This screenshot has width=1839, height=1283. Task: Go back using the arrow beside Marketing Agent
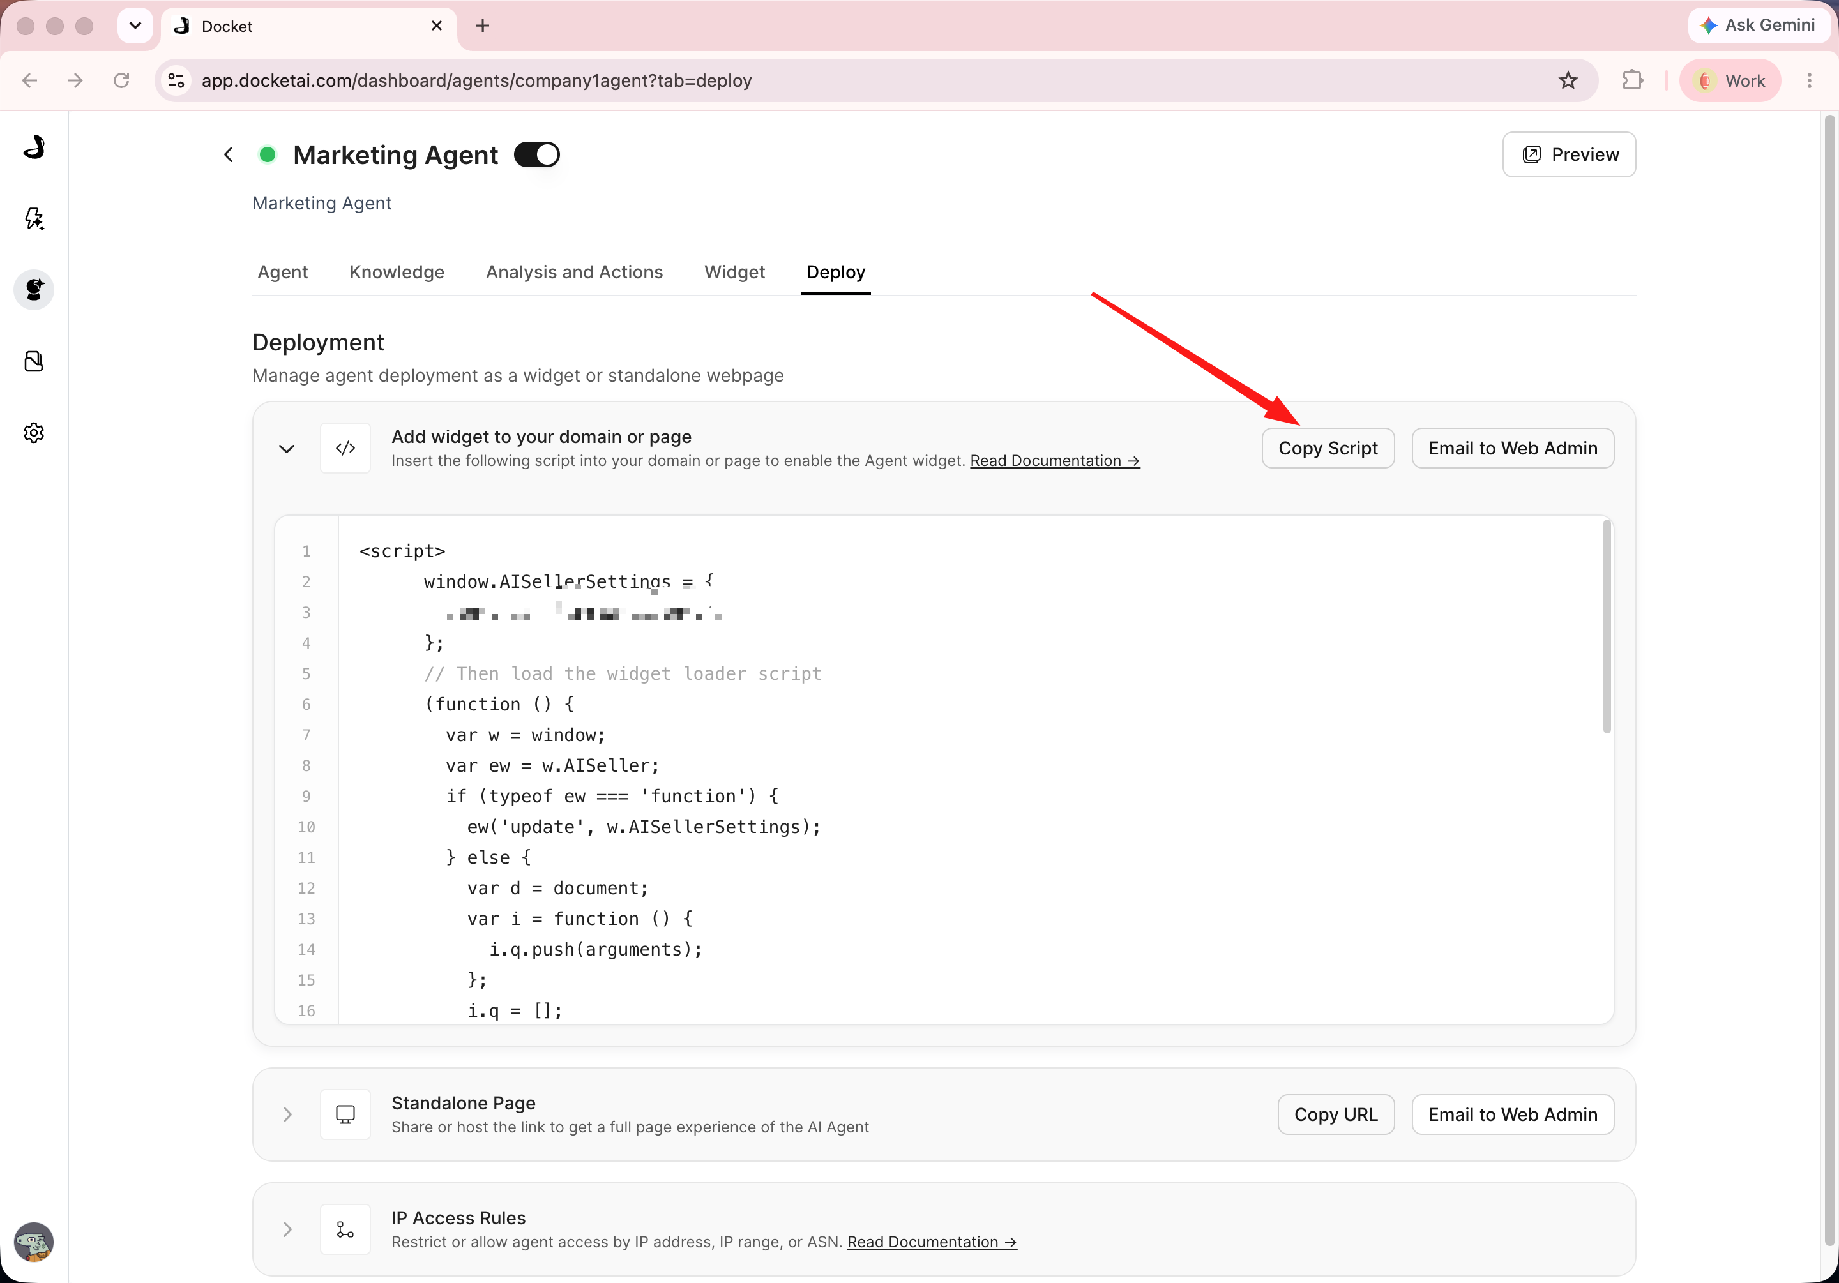click(228, 154)
